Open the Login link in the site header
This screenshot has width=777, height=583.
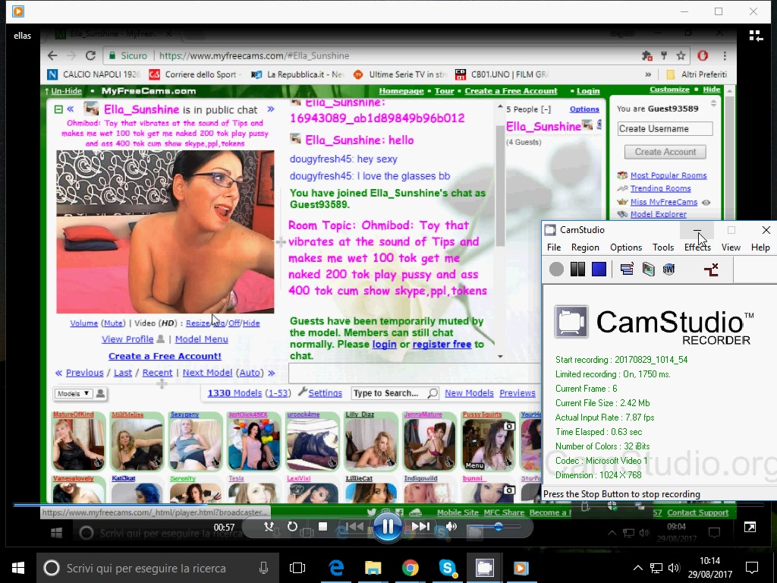588,91
